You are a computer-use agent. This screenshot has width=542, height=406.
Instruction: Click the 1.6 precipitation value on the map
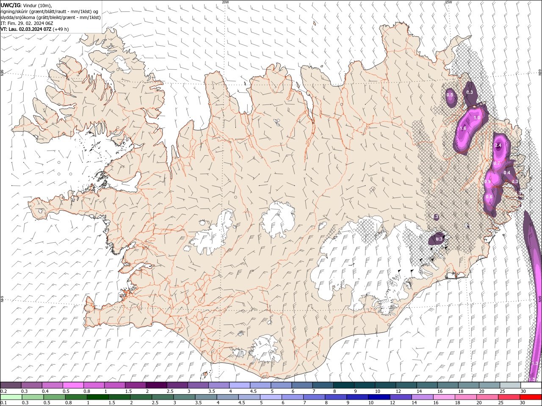463,128
